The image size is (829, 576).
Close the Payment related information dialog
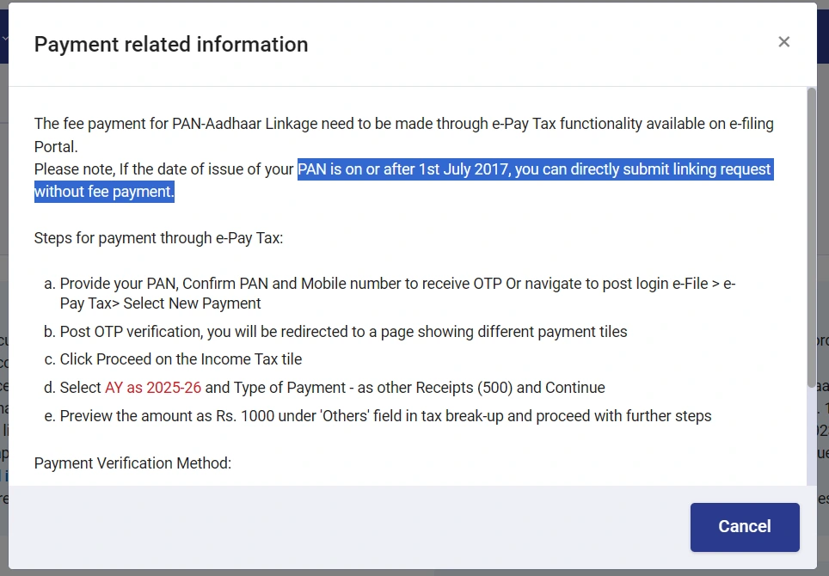(783, 42)
